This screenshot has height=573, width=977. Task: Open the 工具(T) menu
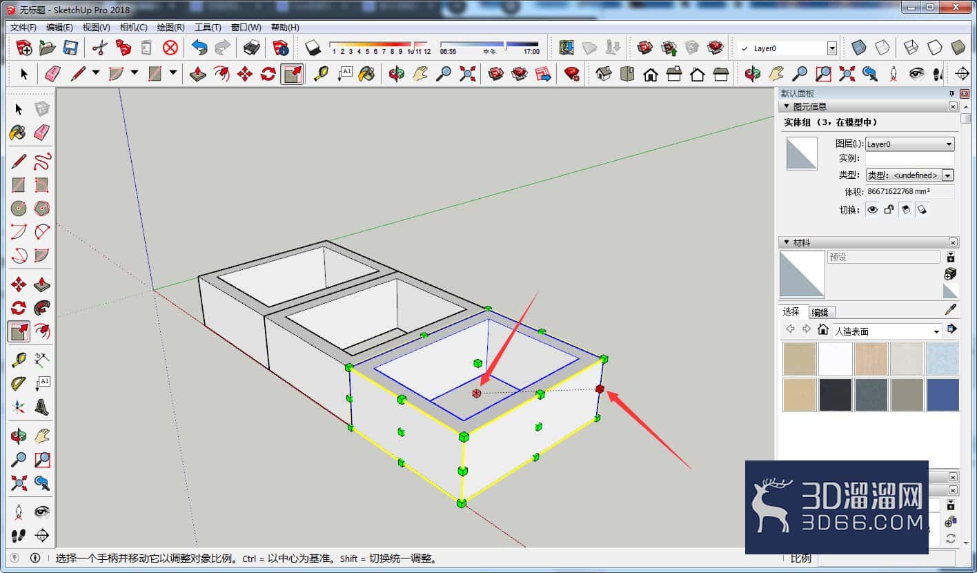[x=208, y=28]
